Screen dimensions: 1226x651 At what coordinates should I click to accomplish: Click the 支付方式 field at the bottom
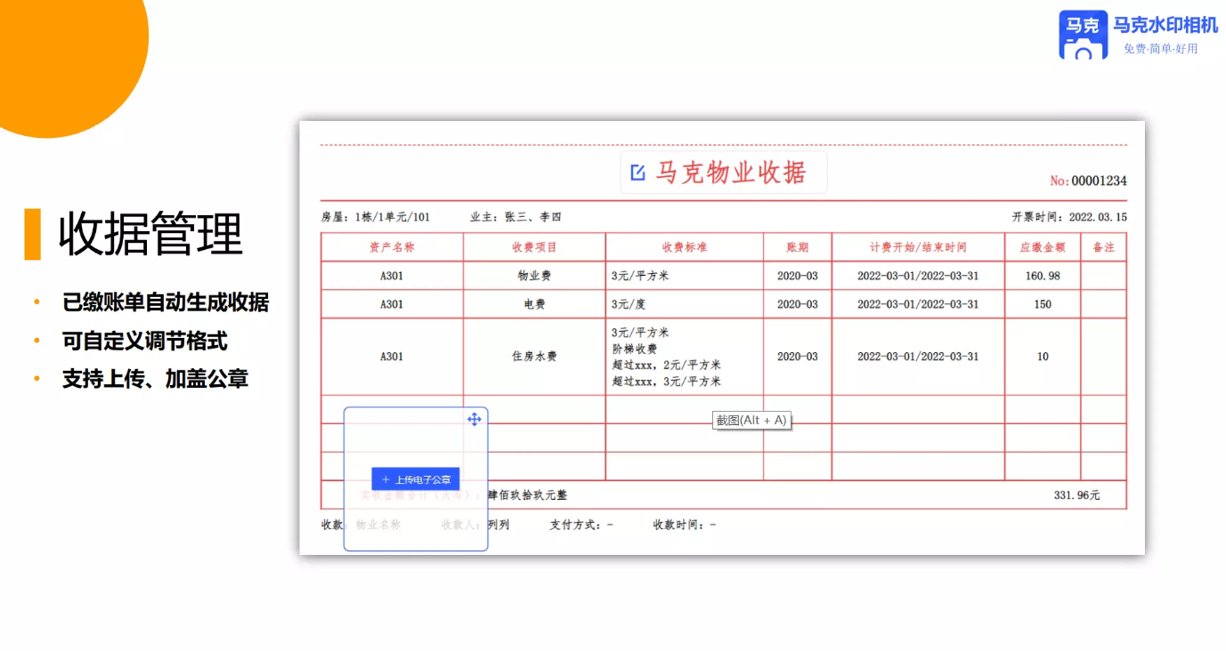581,525
